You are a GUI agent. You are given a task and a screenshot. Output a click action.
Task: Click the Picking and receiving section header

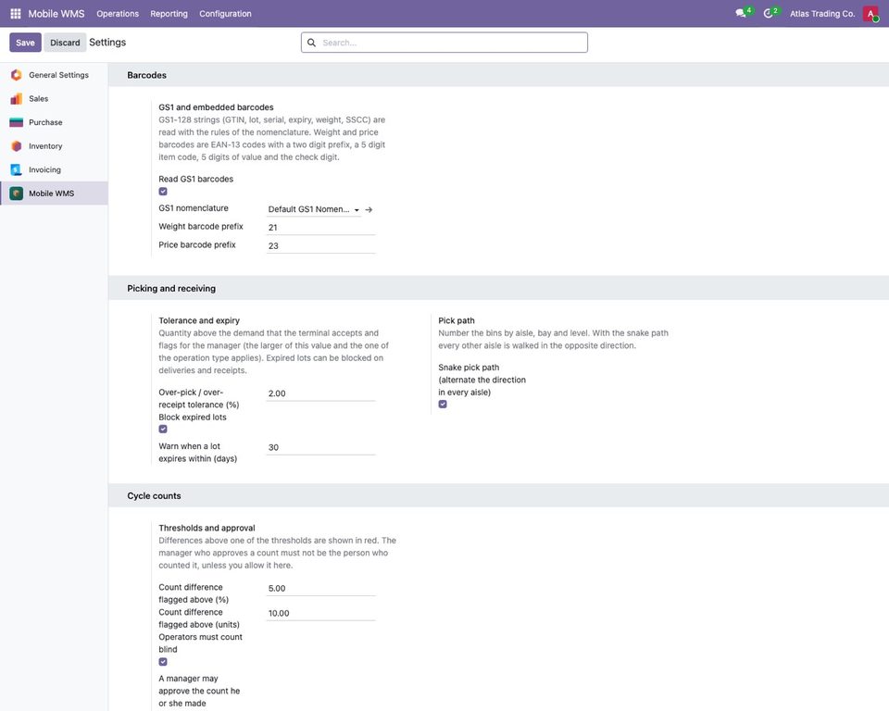(x=171, y=289)
